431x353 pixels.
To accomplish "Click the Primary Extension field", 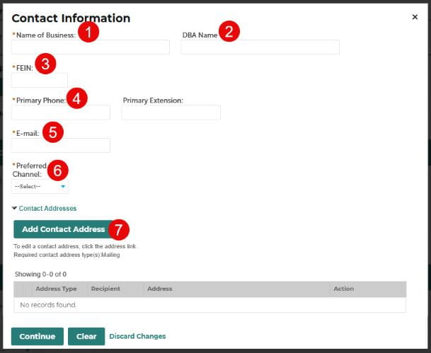I will (x=171, y=112).
